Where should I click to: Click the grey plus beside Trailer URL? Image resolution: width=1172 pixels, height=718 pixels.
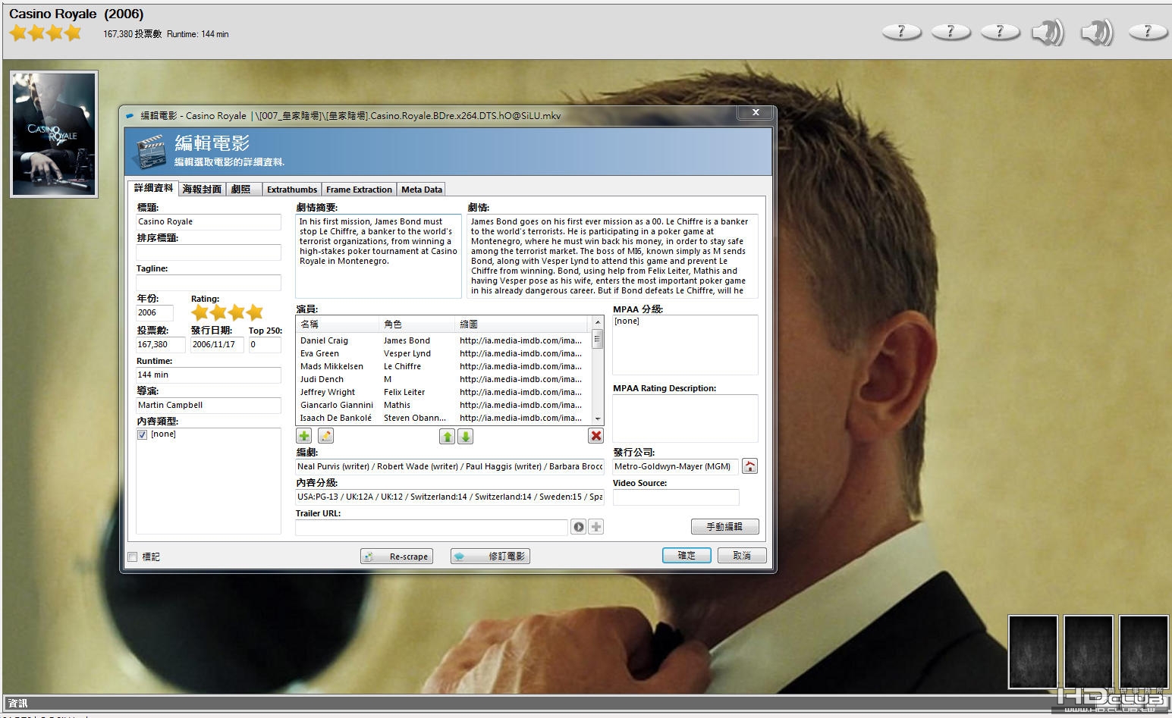[596, 527]
